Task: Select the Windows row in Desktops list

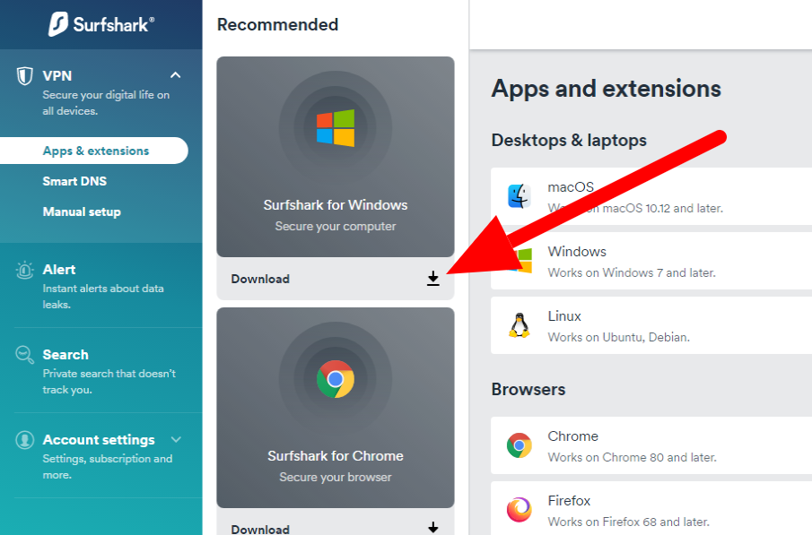Action: pyautogui.click(x=651, y=261)
